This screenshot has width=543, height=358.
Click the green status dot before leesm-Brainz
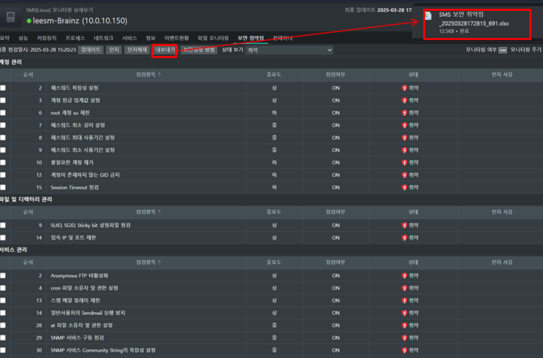tap(29, 20)
